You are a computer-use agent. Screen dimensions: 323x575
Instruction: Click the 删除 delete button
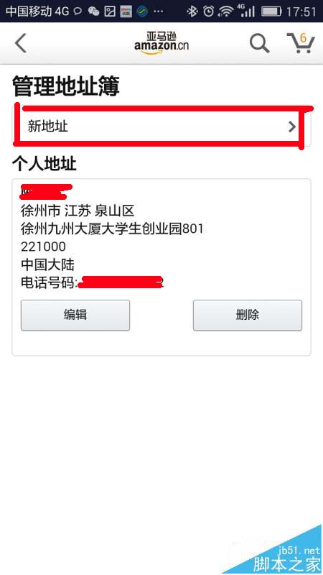248,315
